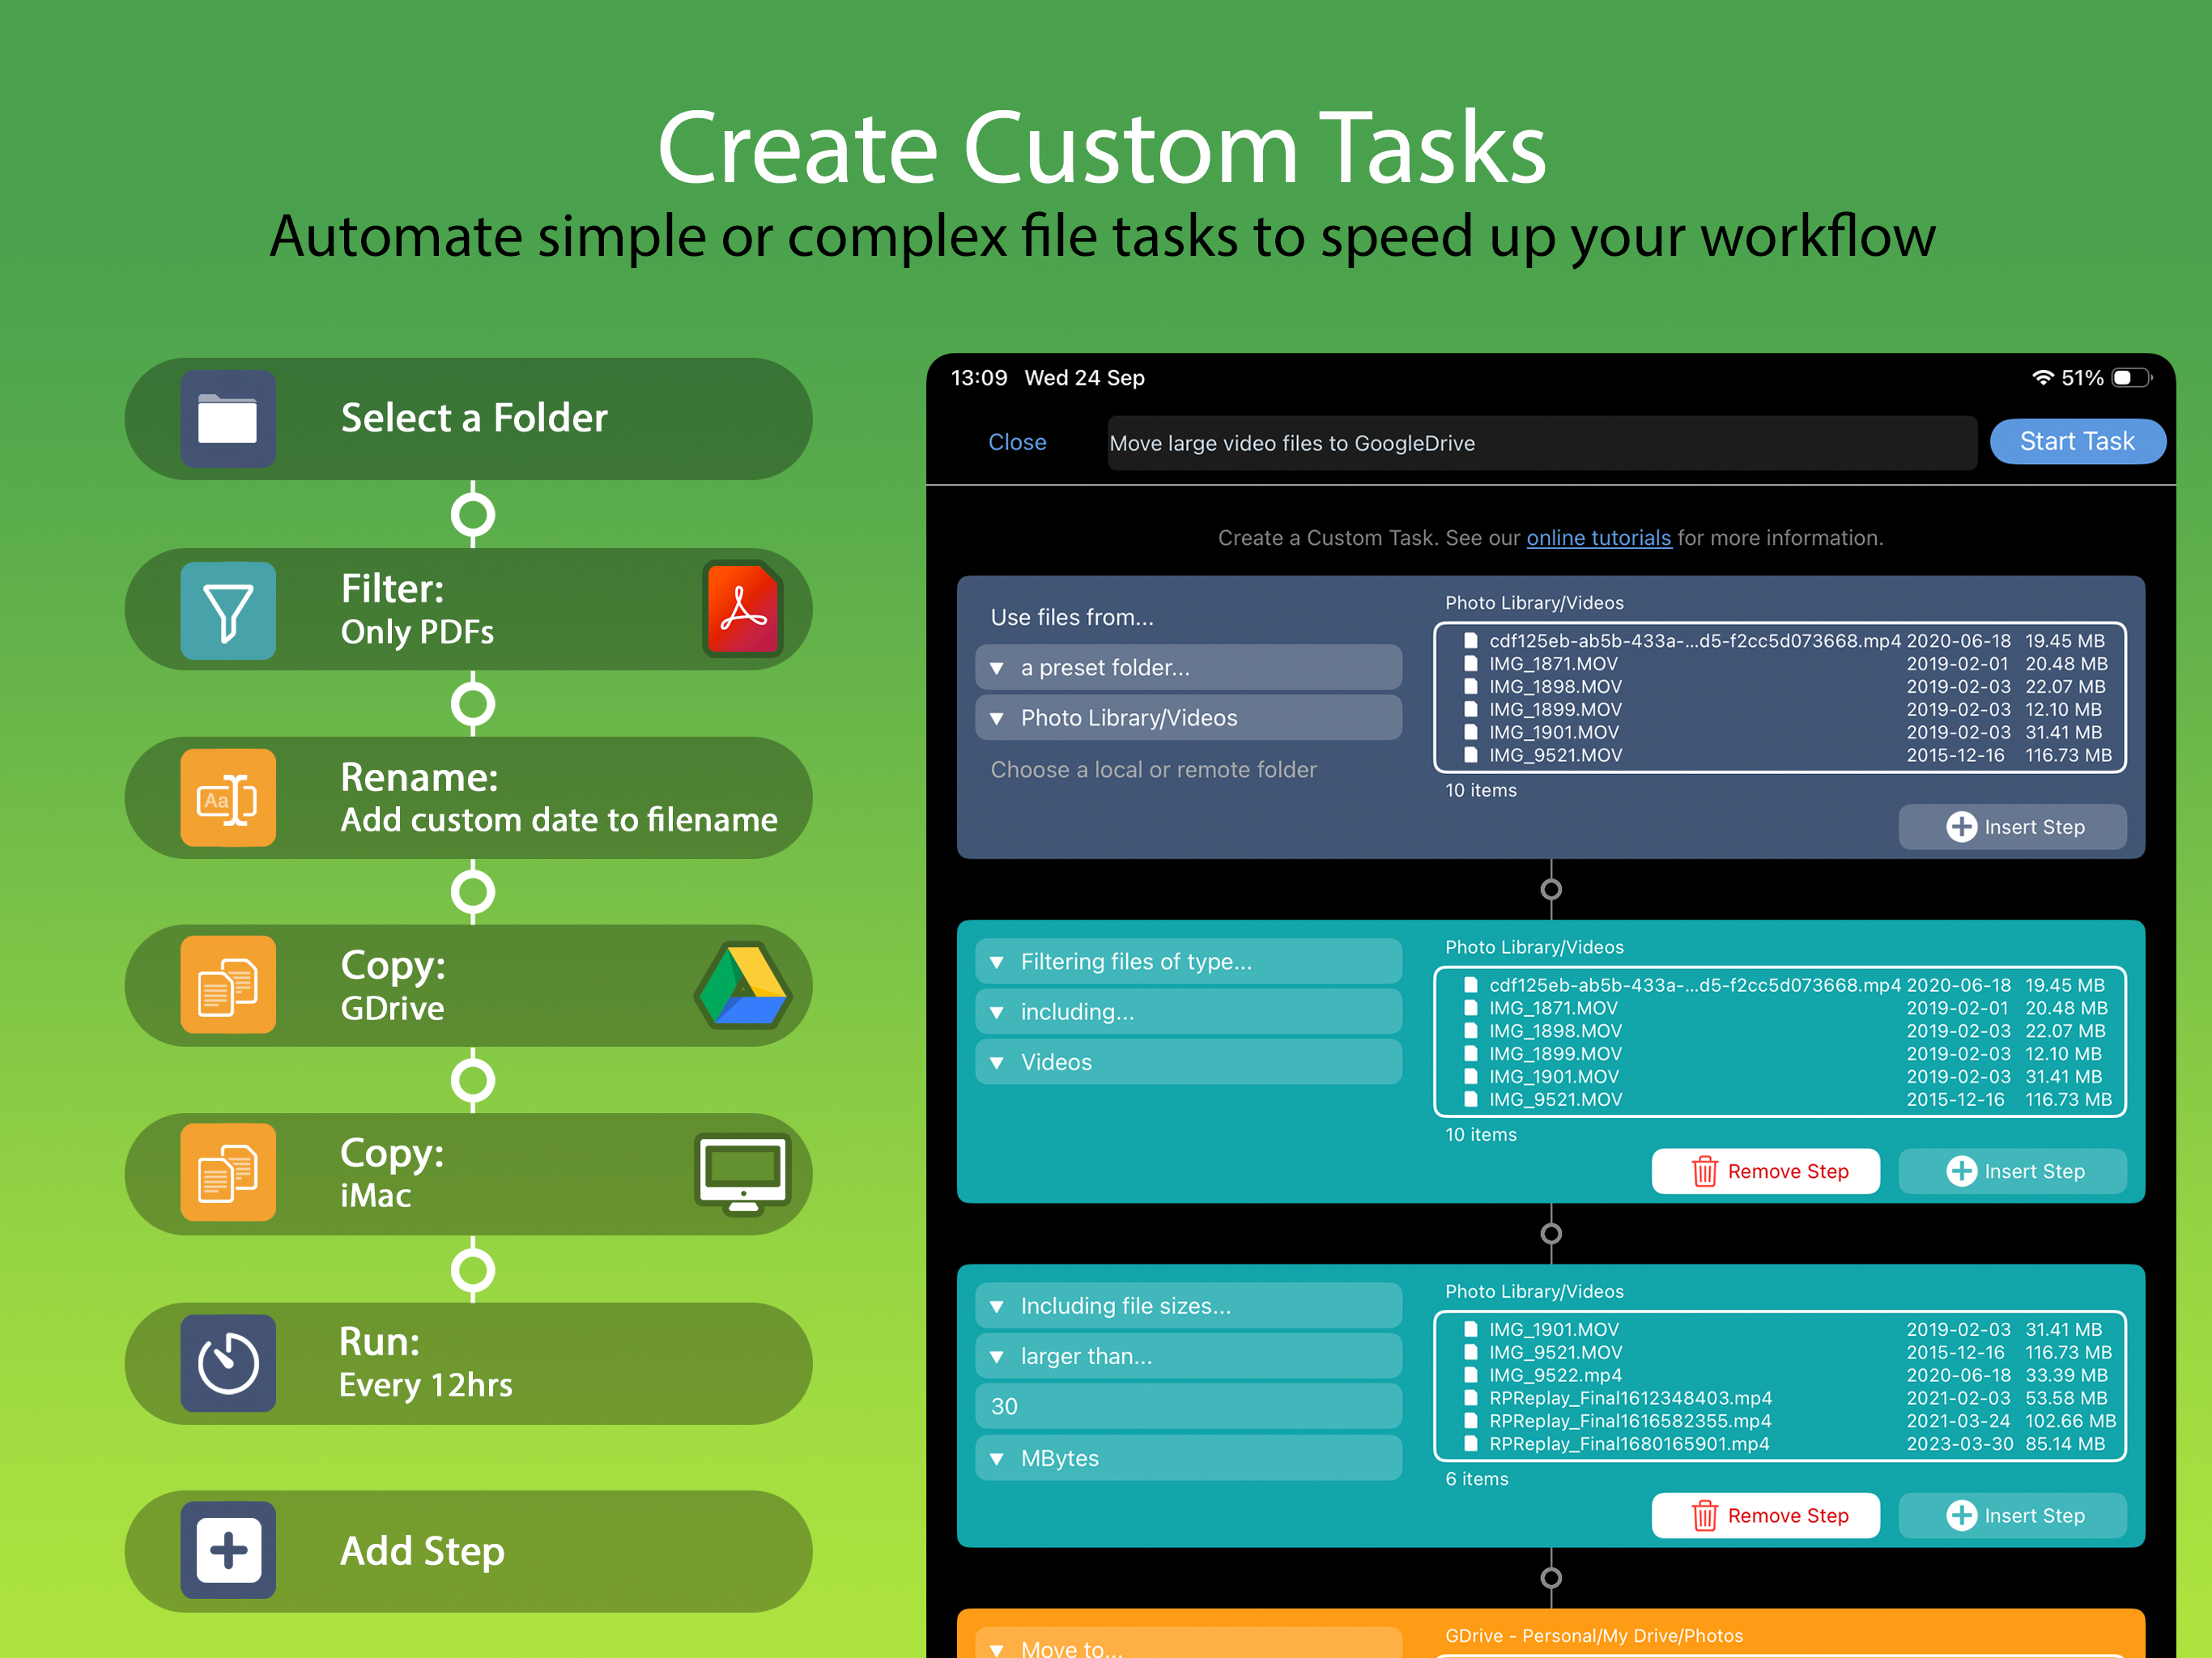Select IMG_9521.MOV in the first file list
This screenshot has width=2212, height=1658.
click(x=1555, y=755)
